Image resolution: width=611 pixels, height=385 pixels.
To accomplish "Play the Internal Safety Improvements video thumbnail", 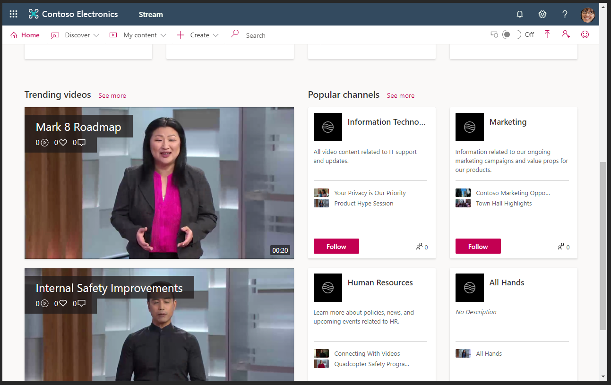I will tap(159, 325).
